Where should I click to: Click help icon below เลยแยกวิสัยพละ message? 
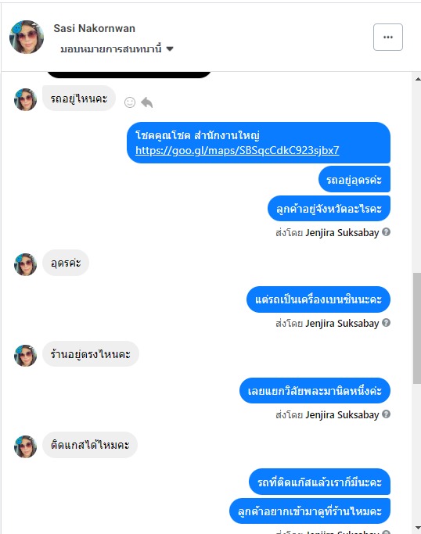tap(387, 414)
